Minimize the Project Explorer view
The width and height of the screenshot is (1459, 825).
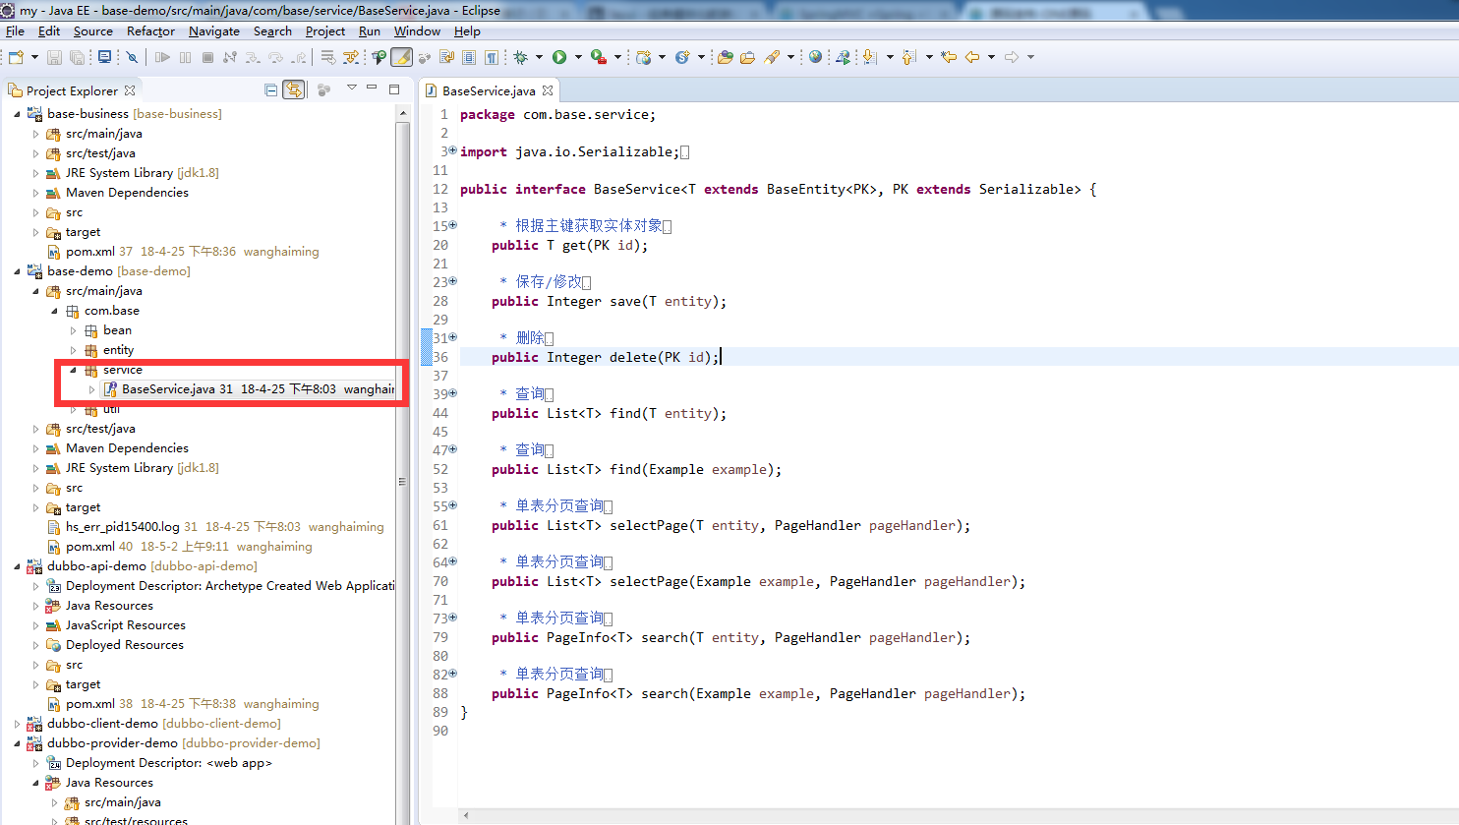pos(372,88)
